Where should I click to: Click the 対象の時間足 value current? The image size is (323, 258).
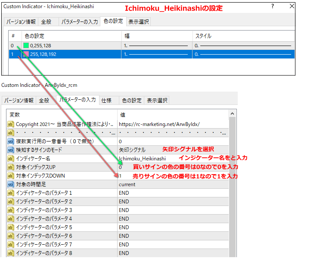(127, 184)
